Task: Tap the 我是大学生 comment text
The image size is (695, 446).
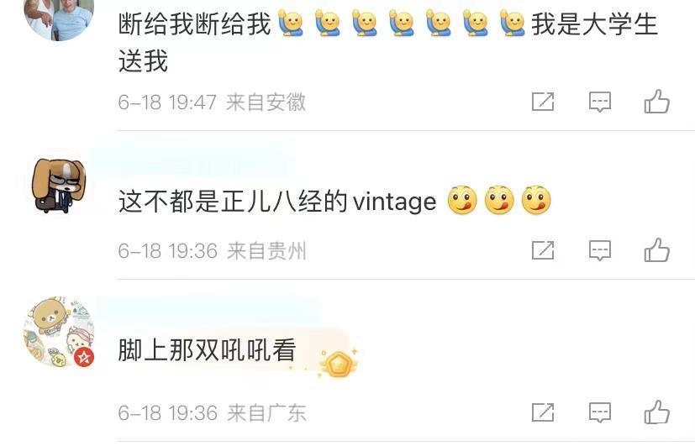Action: click(594, 24)
